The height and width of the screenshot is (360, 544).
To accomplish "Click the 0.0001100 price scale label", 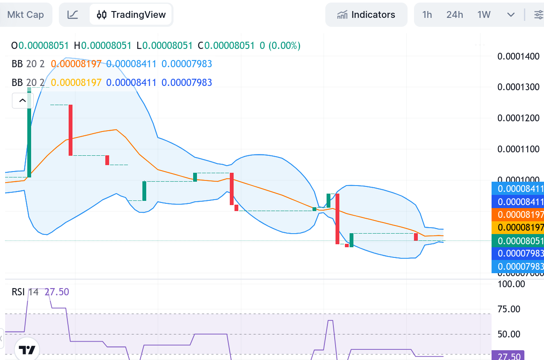I will click(x=518, y=149).
